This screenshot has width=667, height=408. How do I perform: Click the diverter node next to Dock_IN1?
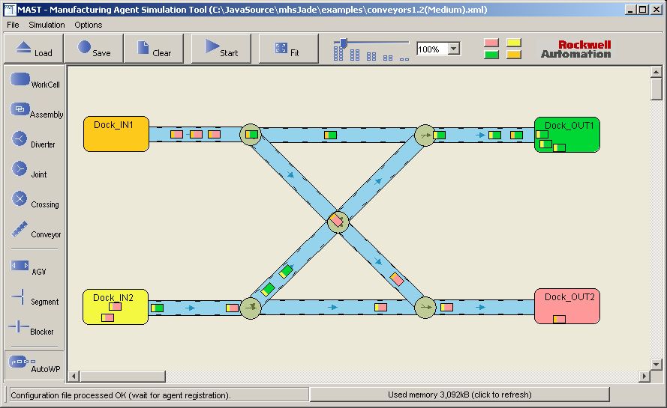pos(251,135)
